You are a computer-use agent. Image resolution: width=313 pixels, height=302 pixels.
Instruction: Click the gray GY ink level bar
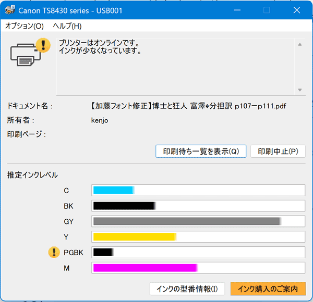click(198, 221)
